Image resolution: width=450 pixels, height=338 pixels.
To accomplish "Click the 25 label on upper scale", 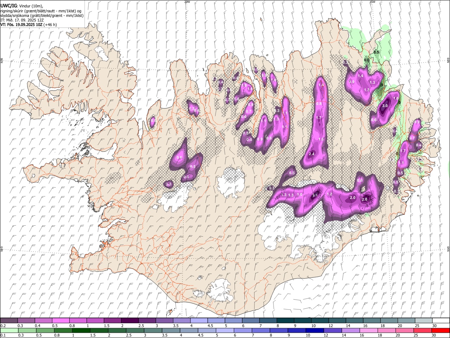I will pyautogui.click(x=417, y=326).
